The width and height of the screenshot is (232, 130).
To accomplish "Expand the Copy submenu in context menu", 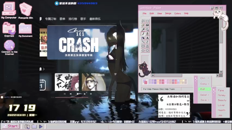I will (x=204, y=84).
